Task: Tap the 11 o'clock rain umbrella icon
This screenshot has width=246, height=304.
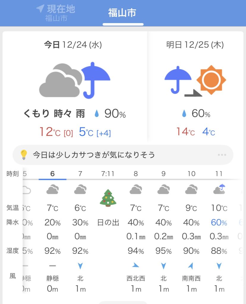Action: [x=219, y=189]
